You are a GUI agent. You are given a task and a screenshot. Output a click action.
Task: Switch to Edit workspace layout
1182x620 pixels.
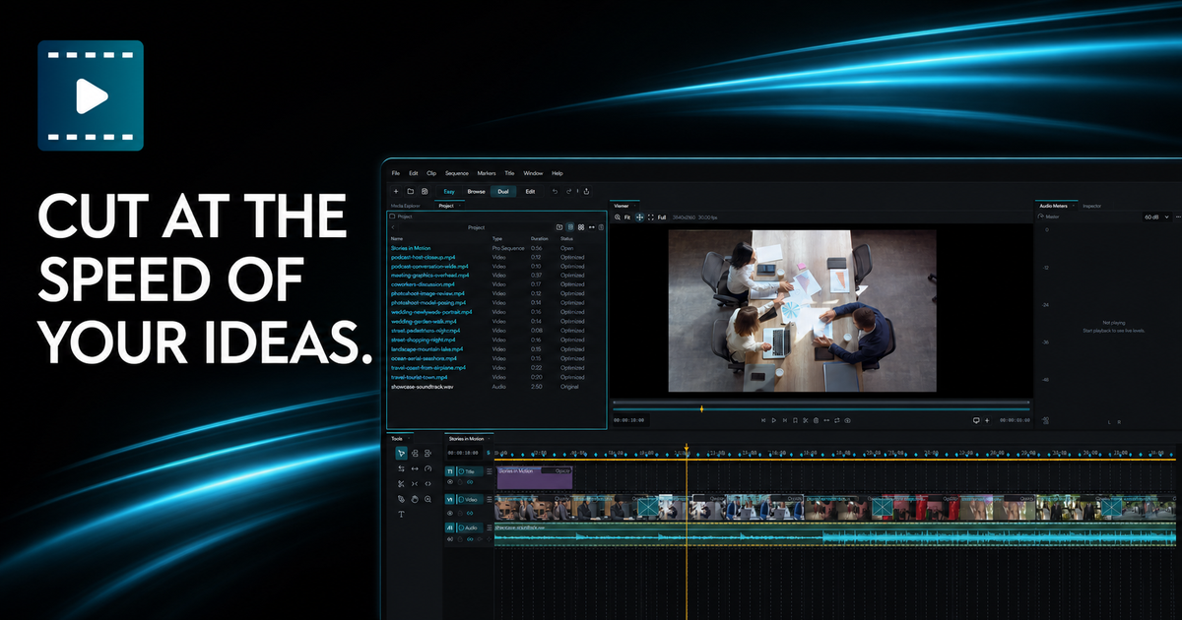coord(530,191)
